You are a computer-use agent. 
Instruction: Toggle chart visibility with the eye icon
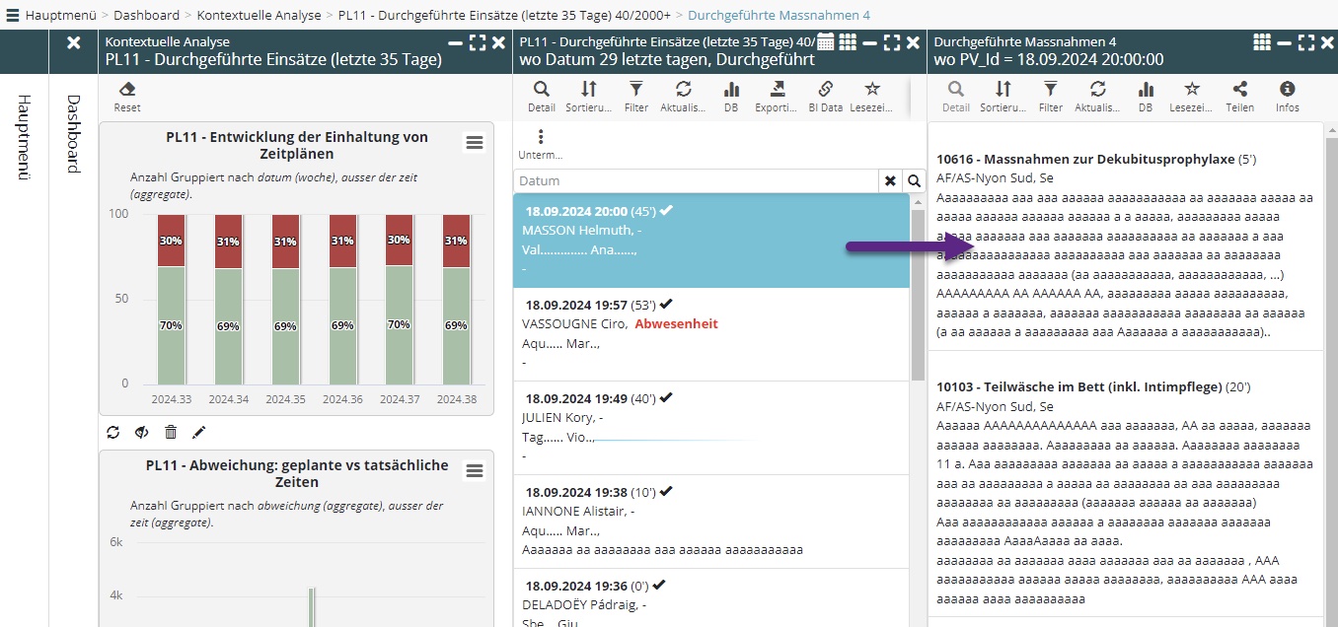[141, 432]
